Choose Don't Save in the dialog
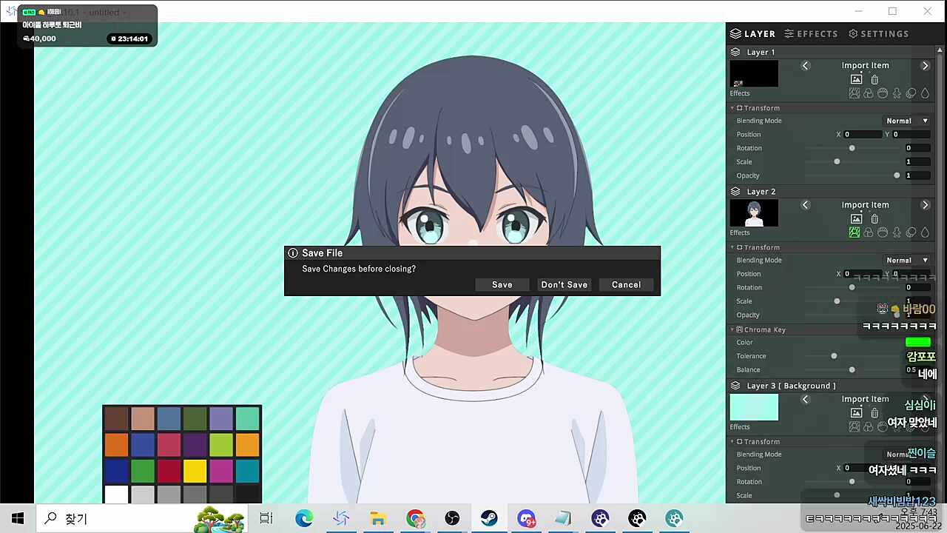Viewport: 947px width, 533px height. (x=565, y=285)
